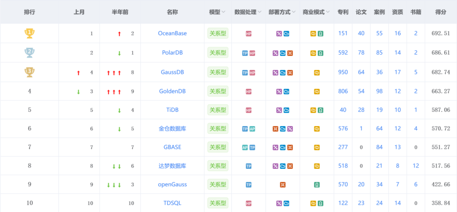
Task: Click the AP tag in the 金仓数据库 row
Action: point(252,129)
